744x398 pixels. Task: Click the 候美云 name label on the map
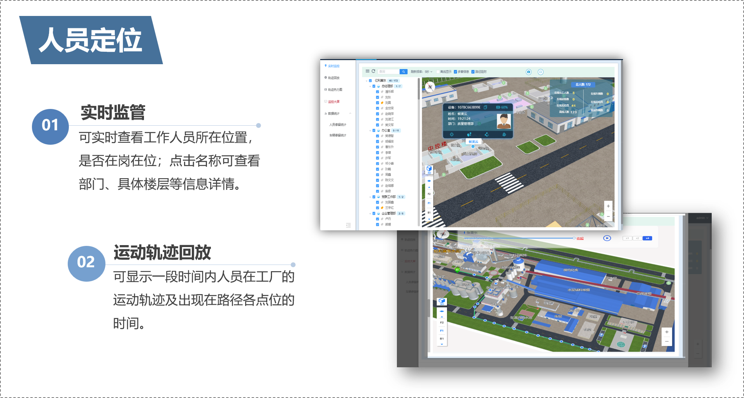click(x=473, y=142)
